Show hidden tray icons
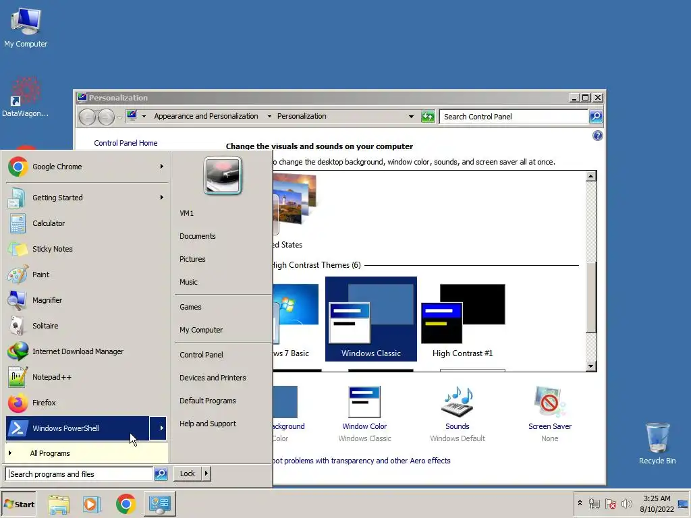The height and width of the screenshot is (518, 691). [x=580, y=503]
